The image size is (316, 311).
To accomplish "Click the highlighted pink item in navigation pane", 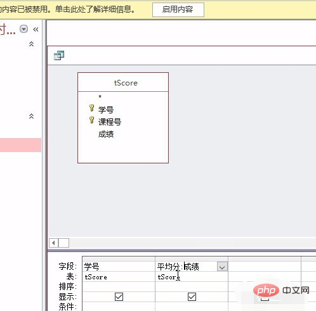I will [x=20, y=145].
